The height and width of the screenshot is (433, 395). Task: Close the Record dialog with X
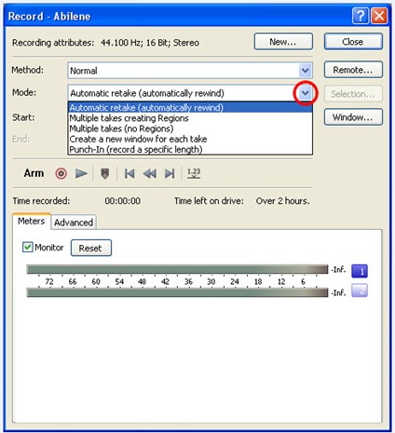pyautogui.click(x=379, y=16)
